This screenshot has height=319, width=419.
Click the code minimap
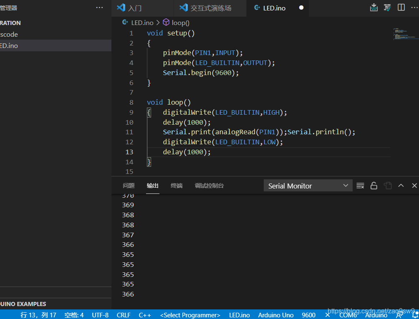[406, 34]
